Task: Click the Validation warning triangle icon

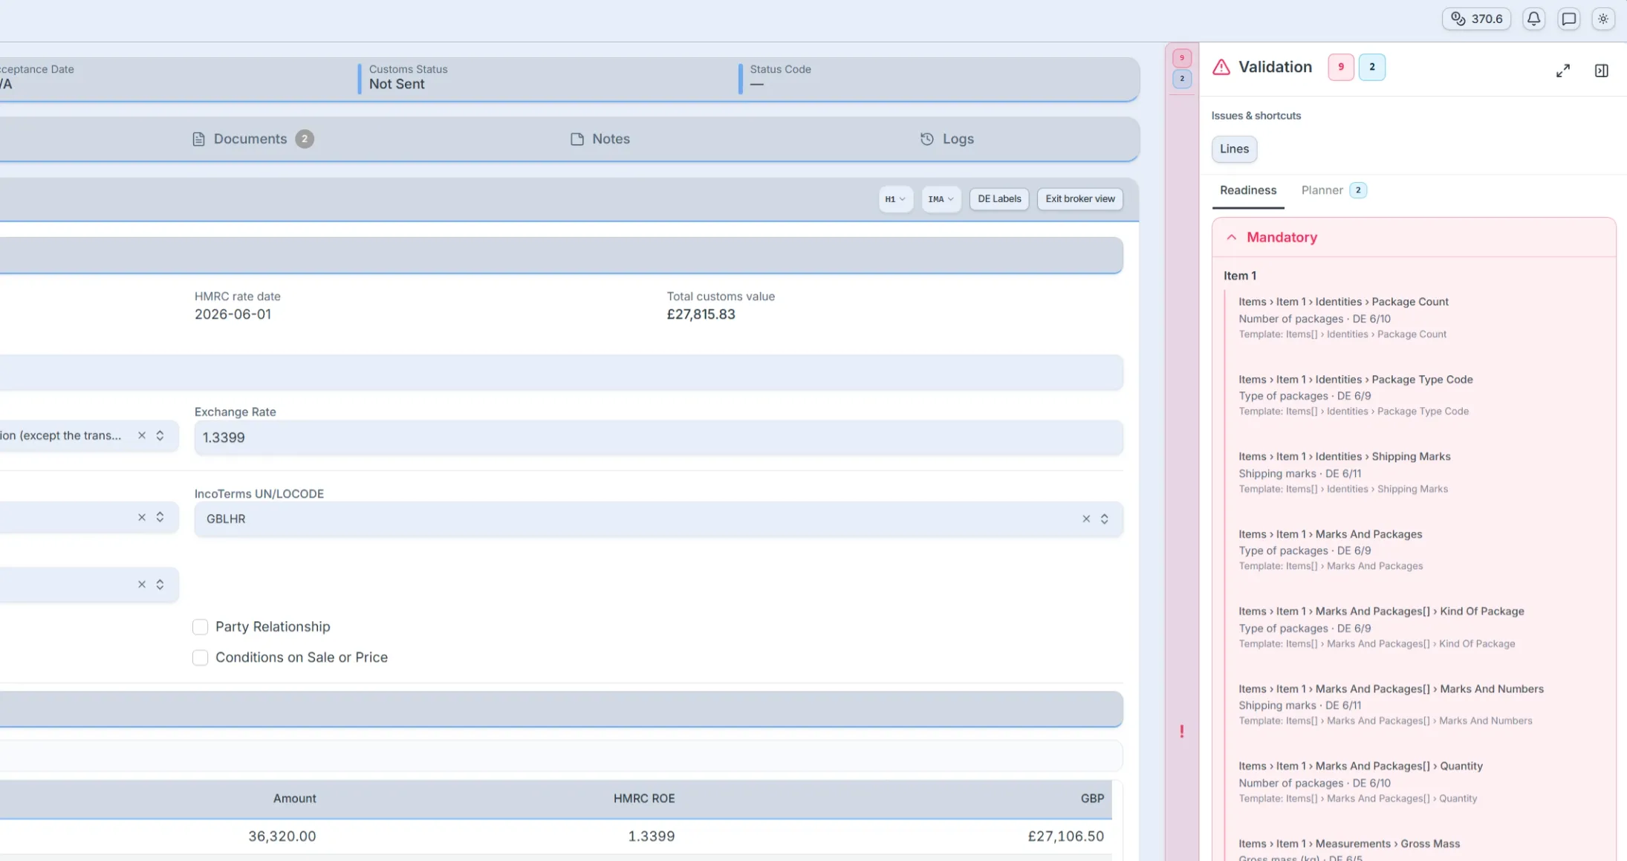Action: tap(1221, 67)
